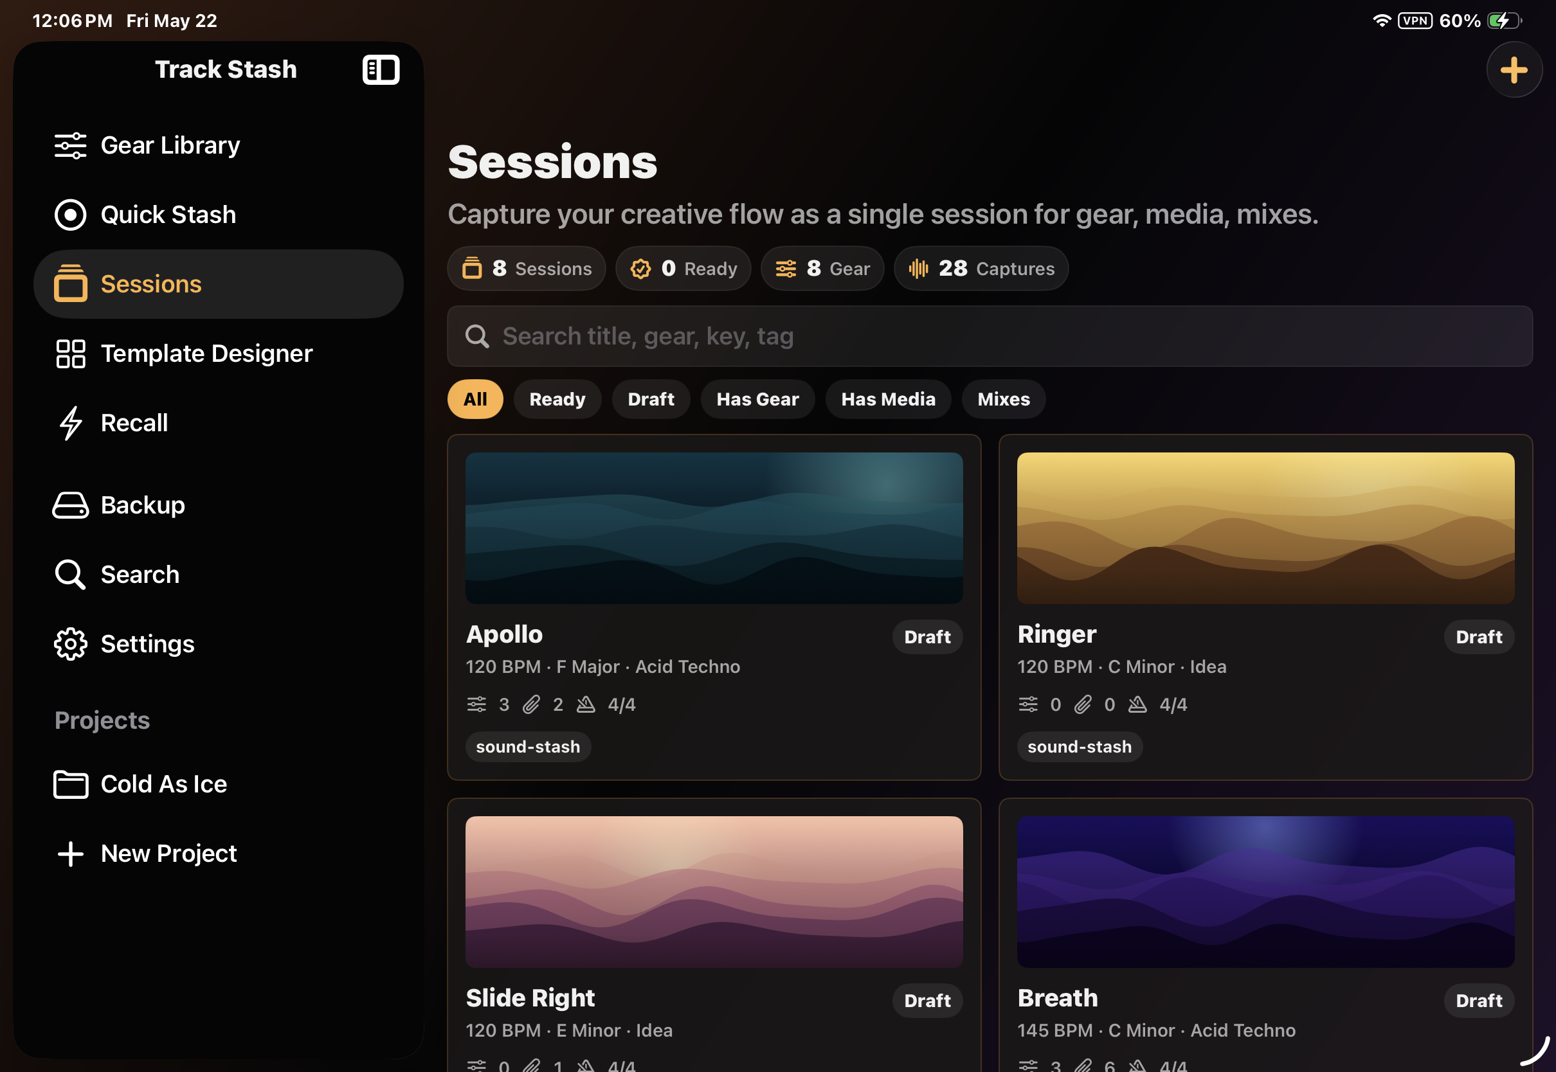This screenshot has height=1072, width=1556.
Task: Focus the Search title, gear, key, tag field
Action: click(x=990, y=337)
